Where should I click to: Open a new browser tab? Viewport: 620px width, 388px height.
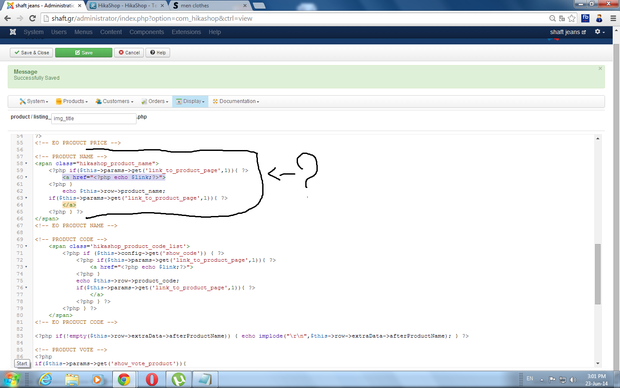coord(259,6)
